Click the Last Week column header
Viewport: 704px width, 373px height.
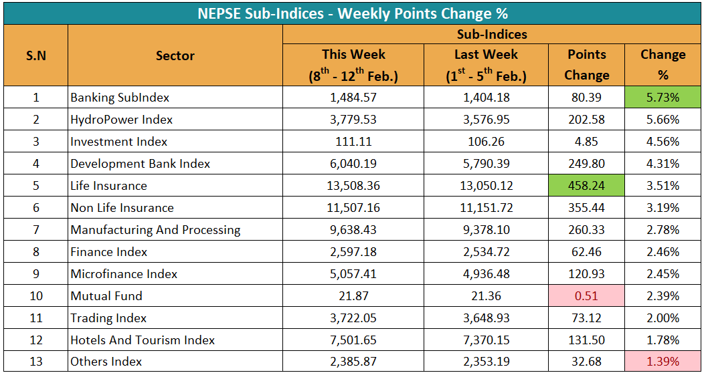click(x=486, y=65)
